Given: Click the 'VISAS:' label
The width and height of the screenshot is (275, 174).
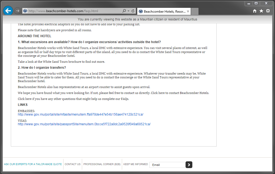Looking at the screenshot, I should [22, 121].
